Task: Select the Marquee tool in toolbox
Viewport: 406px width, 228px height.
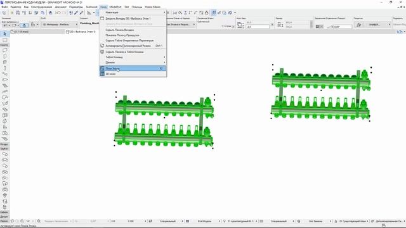Action: (4, 40)
